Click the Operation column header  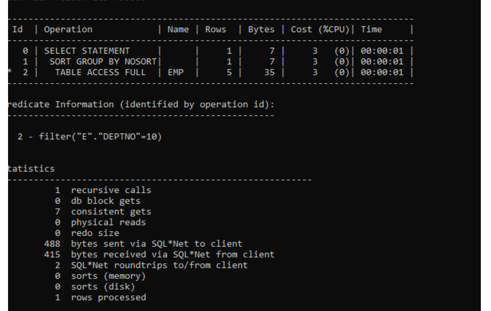point(68,29)
